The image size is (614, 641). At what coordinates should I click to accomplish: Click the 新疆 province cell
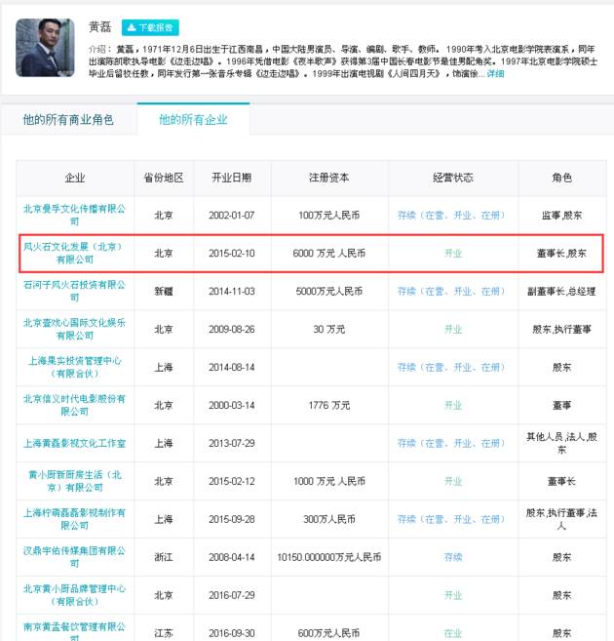(164, 291)
